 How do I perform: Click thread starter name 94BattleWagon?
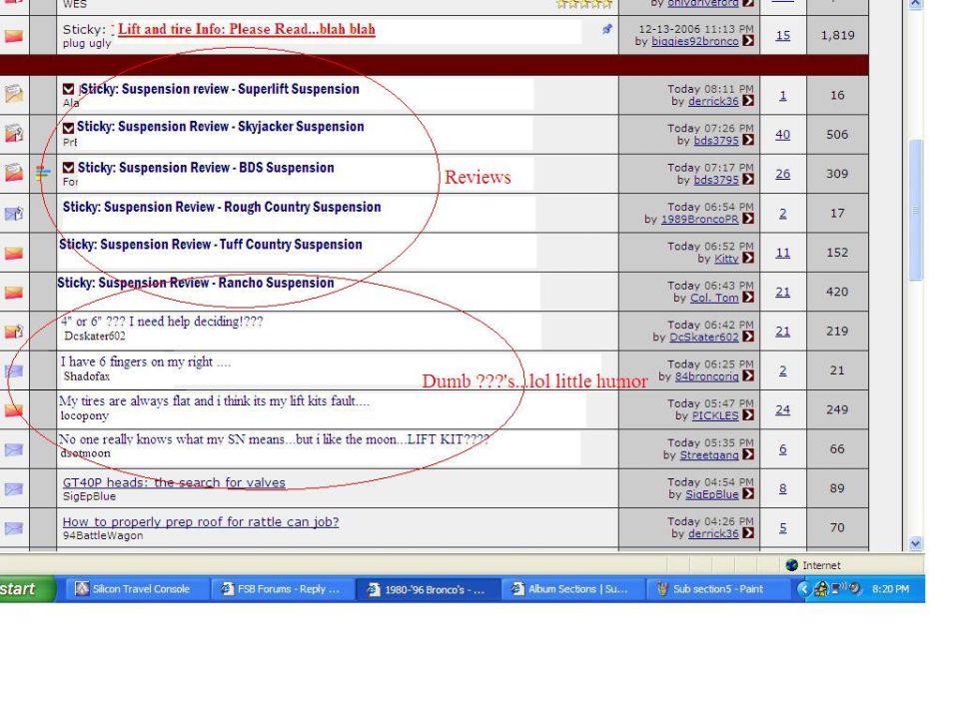(103, 535)
